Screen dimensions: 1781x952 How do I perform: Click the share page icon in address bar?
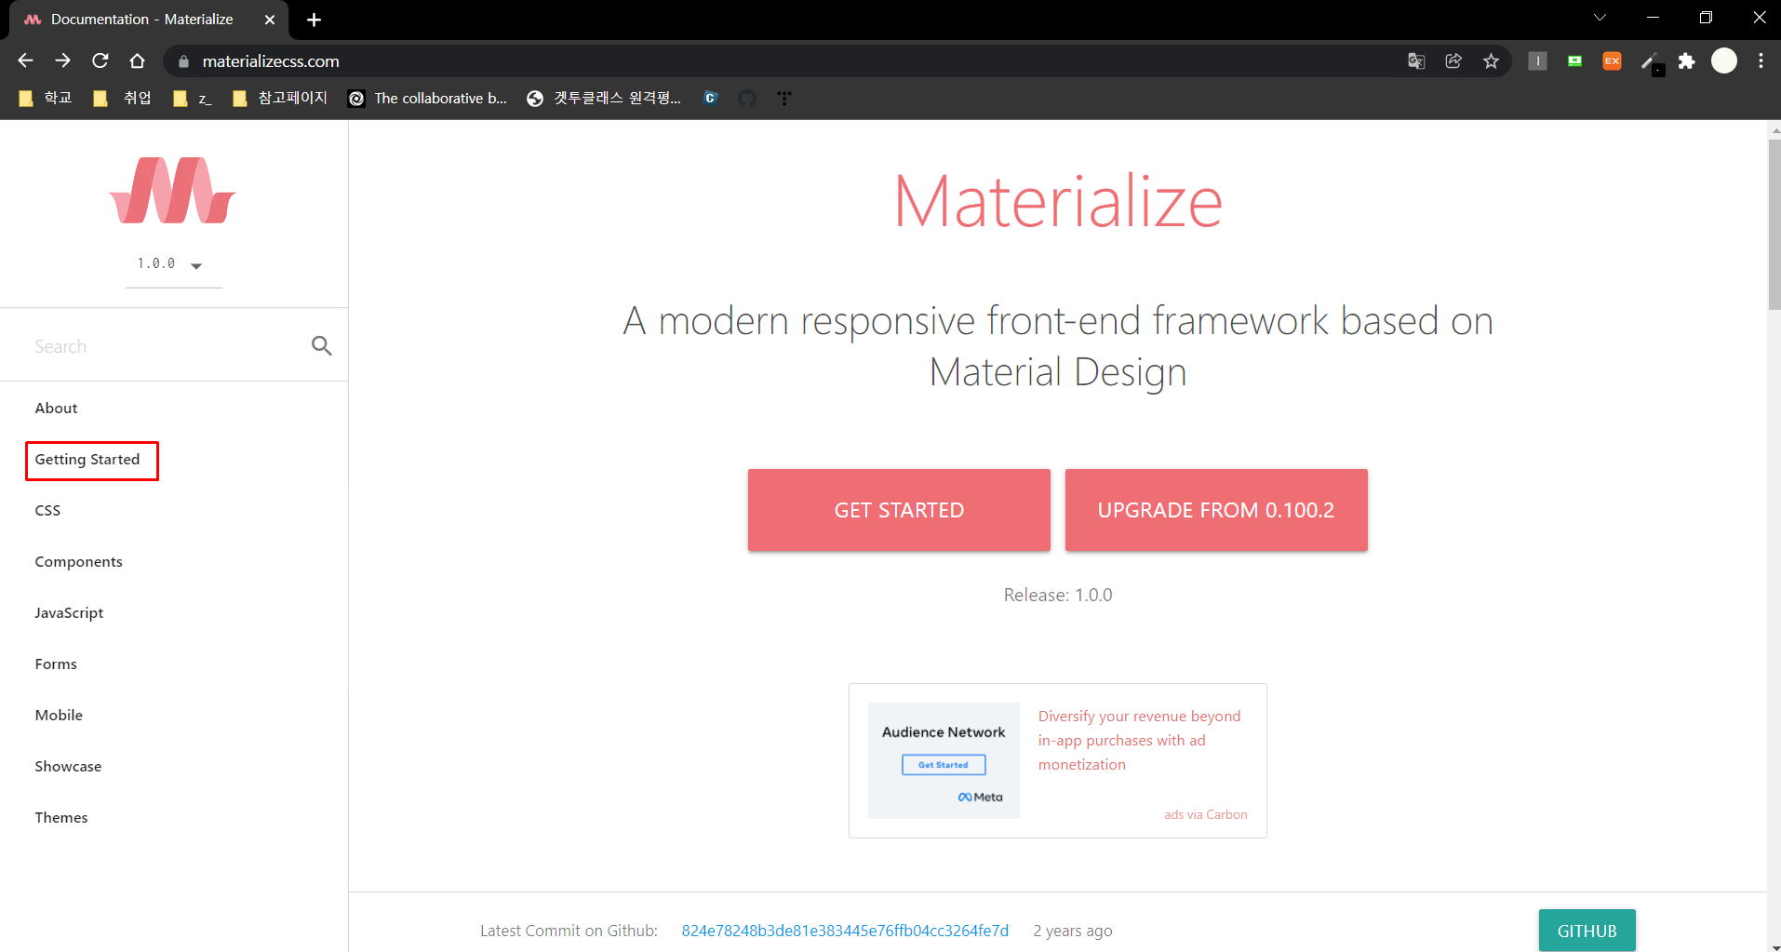[1453, 61]
